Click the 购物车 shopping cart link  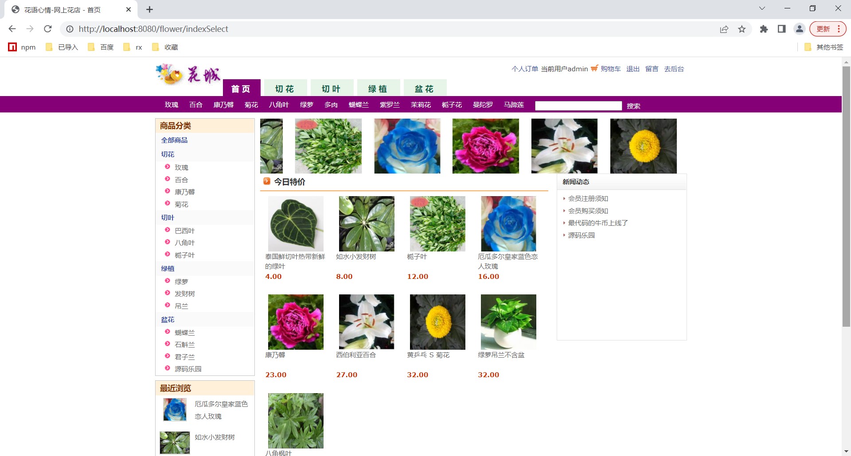[610, 69]
